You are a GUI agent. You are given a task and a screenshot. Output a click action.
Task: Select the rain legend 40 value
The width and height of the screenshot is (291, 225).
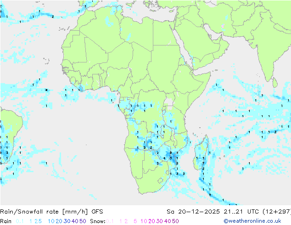pos(75,221)
